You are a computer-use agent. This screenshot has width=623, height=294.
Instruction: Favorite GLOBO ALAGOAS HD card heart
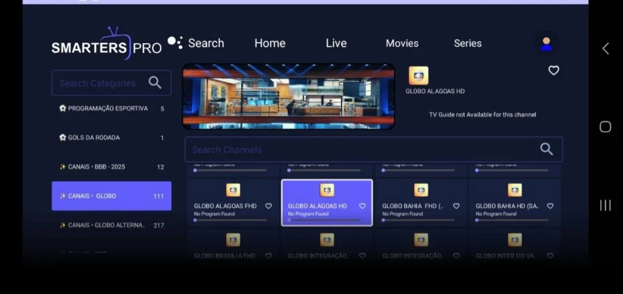[362, 206]
